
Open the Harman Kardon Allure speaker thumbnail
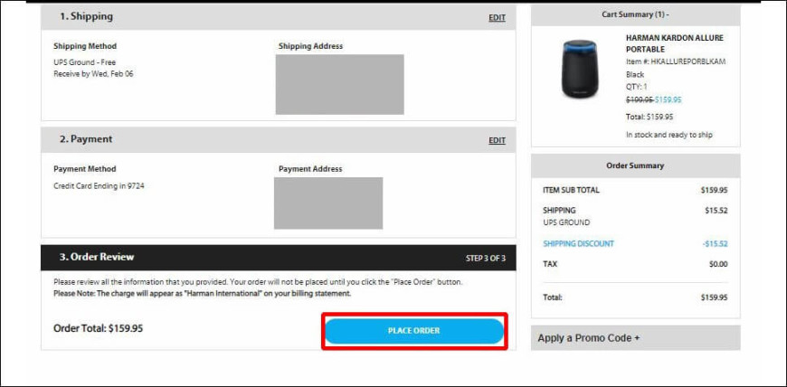580,69
